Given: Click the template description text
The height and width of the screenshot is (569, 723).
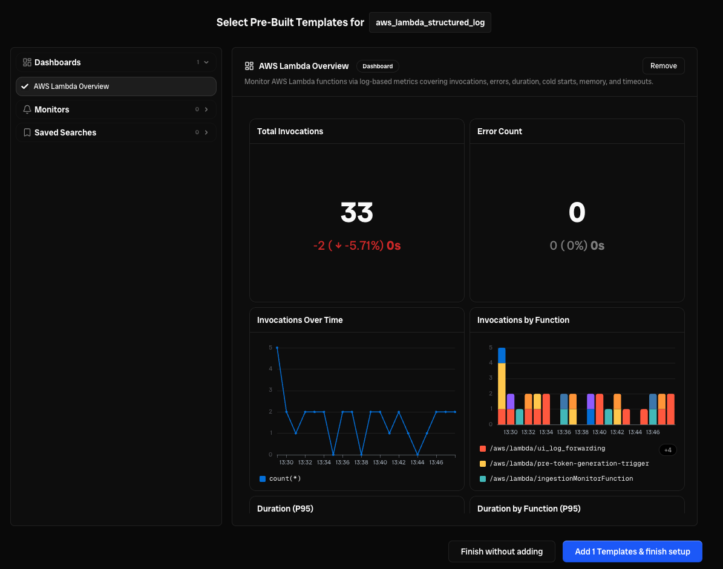Looking at the screenshot, I should pos(449,82).
